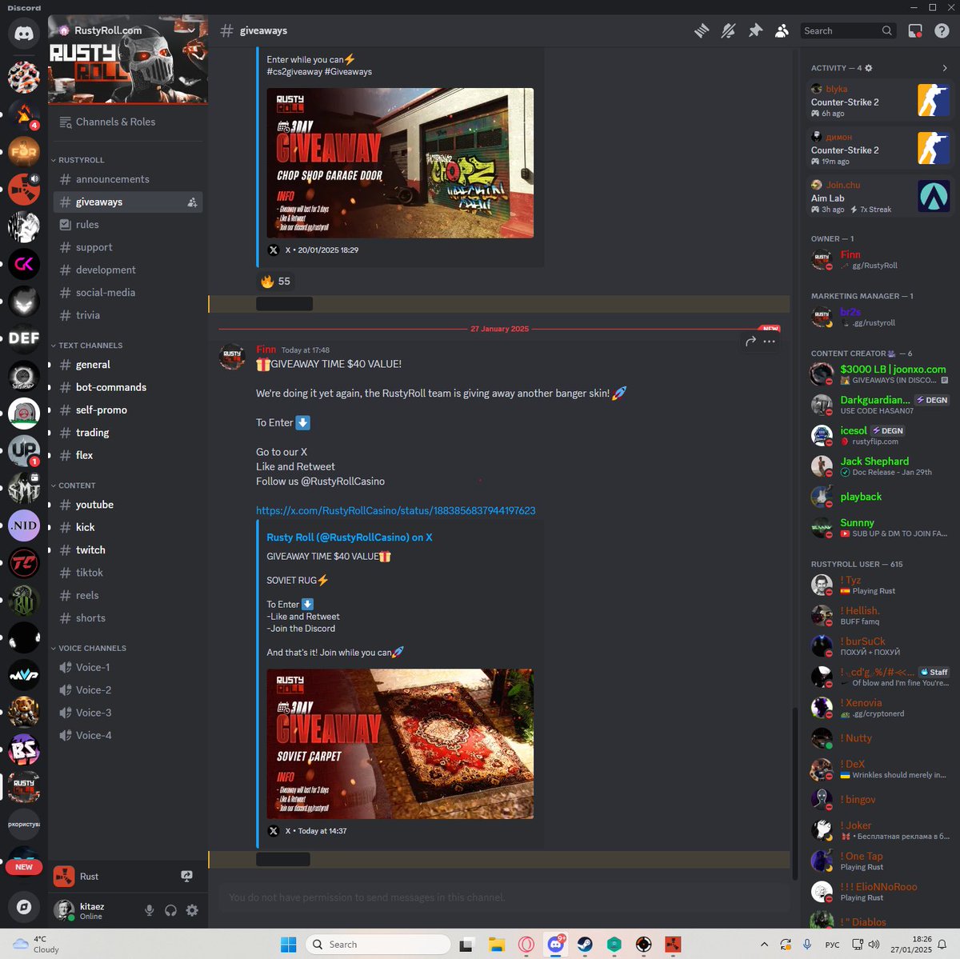Viewport: 960px width, 959px height.
Task: Open Steam from the taskbar
Action: [x=585, y=945]
